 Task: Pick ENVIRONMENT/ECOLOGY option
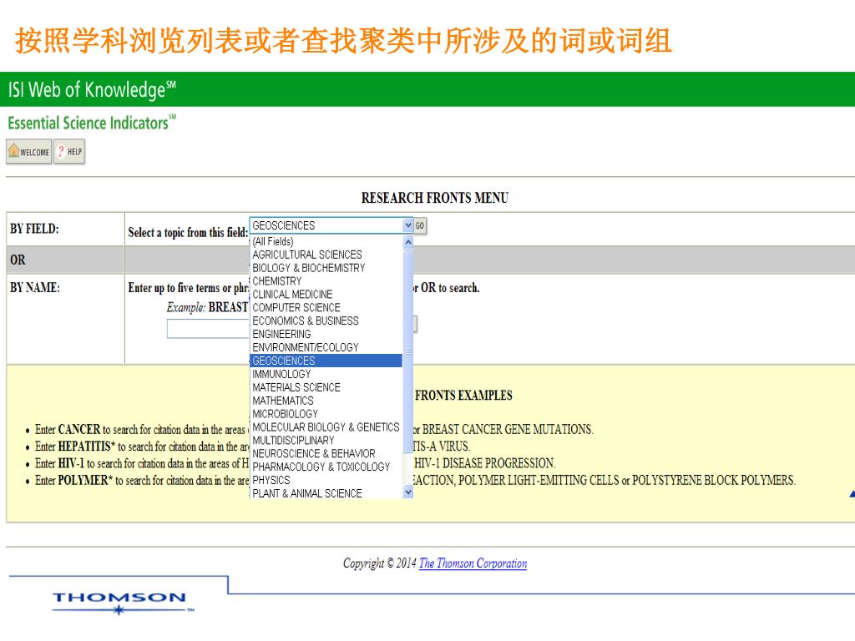(326, 348)
